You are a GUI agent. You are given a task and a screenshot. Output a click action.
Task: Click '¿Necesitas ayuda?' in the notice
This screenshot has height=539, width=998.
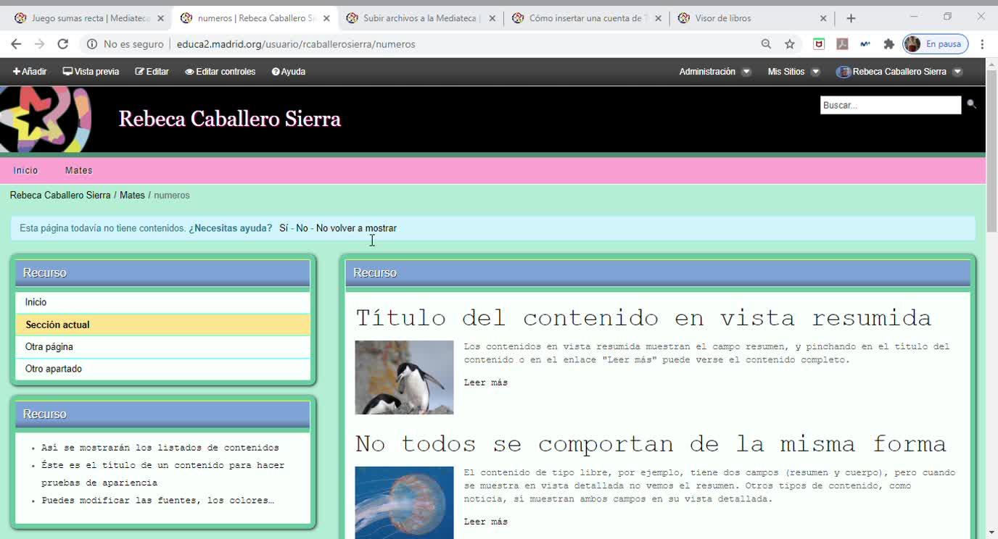(231, 228)
